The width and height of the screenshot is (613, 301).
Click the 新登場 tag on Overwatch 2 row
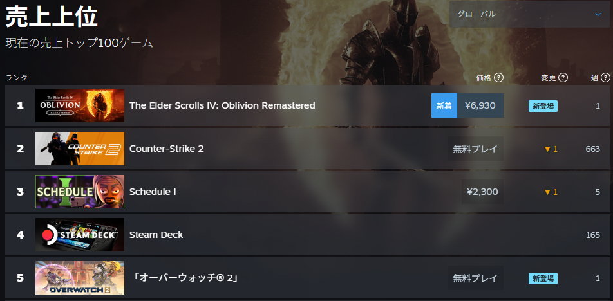[x=543, y=278]
